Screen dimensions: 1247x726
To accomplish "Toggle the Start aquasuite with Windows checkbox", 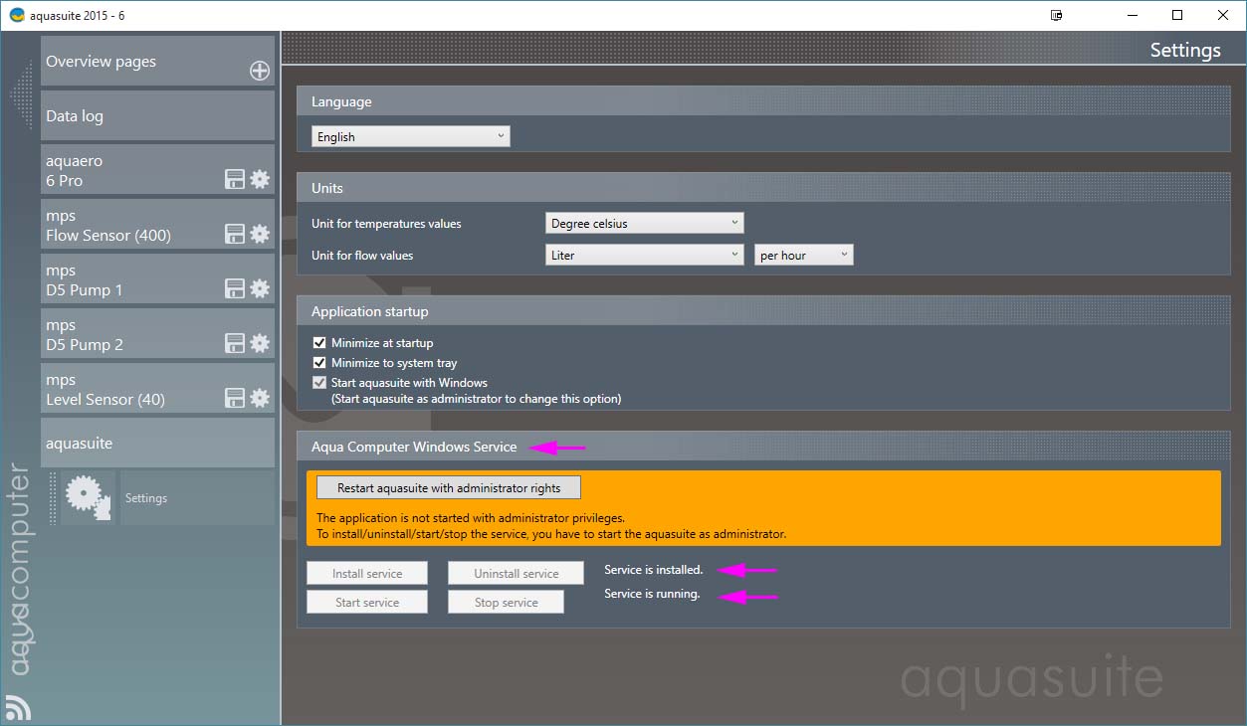I will tap(319, 383).
